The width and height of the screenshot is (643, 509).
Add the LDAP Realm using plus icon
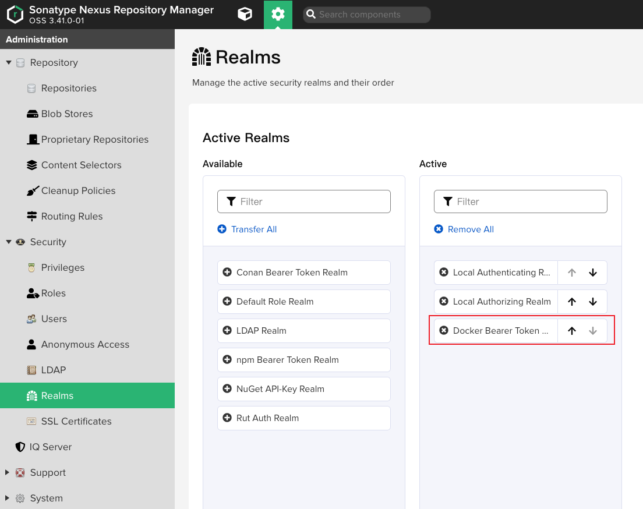pyautogui.click(x=227, y=331)
